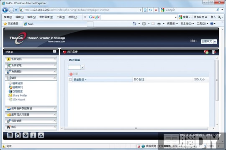Open the 工具 menu in IE menu bar
The height and width of the screenshot is (150, 226).
tap(61, 17)
